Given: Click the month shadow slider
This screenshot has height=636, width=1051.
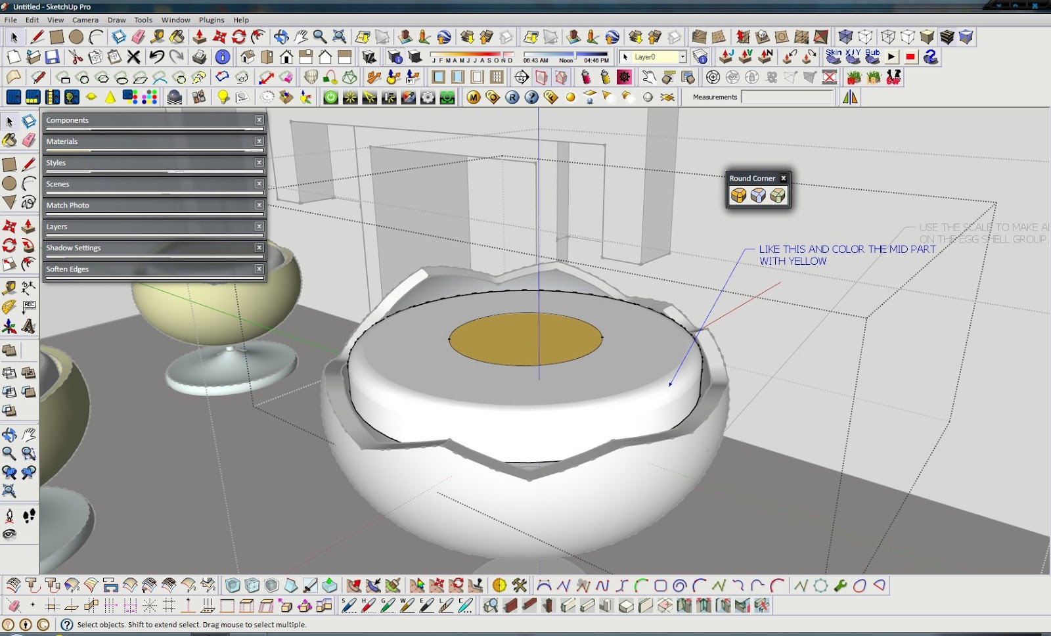Looking at the screenshot, I should (472, 54).
